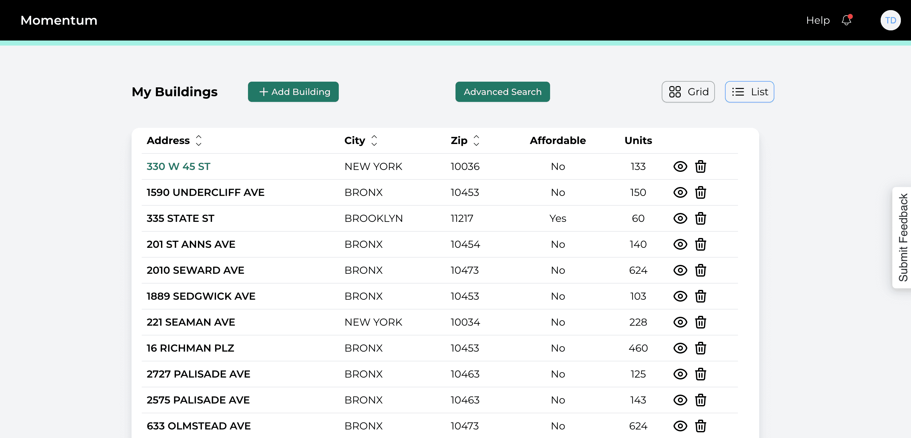The image size is (911, 438).
Task: View details for 1889 SEDGWICK AVE
Action: coord(680,296)
